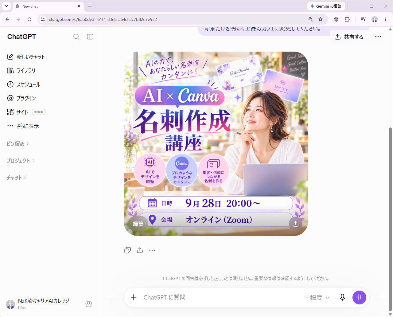Image resolution: width=393 pixels, height=317 pixels.
Task: Open スケジュール in the sidebar
Action: (x=24, y=84)
